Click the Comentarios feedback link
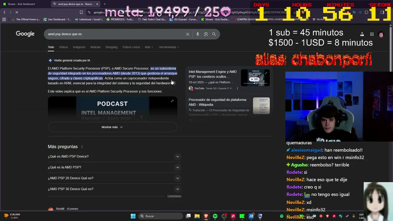This screenshot has height=221, width=393. [x=174, y=196]
